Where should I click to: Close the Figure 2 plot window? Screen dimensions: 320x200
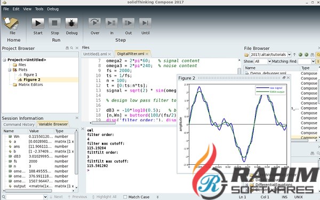(288, 78)
